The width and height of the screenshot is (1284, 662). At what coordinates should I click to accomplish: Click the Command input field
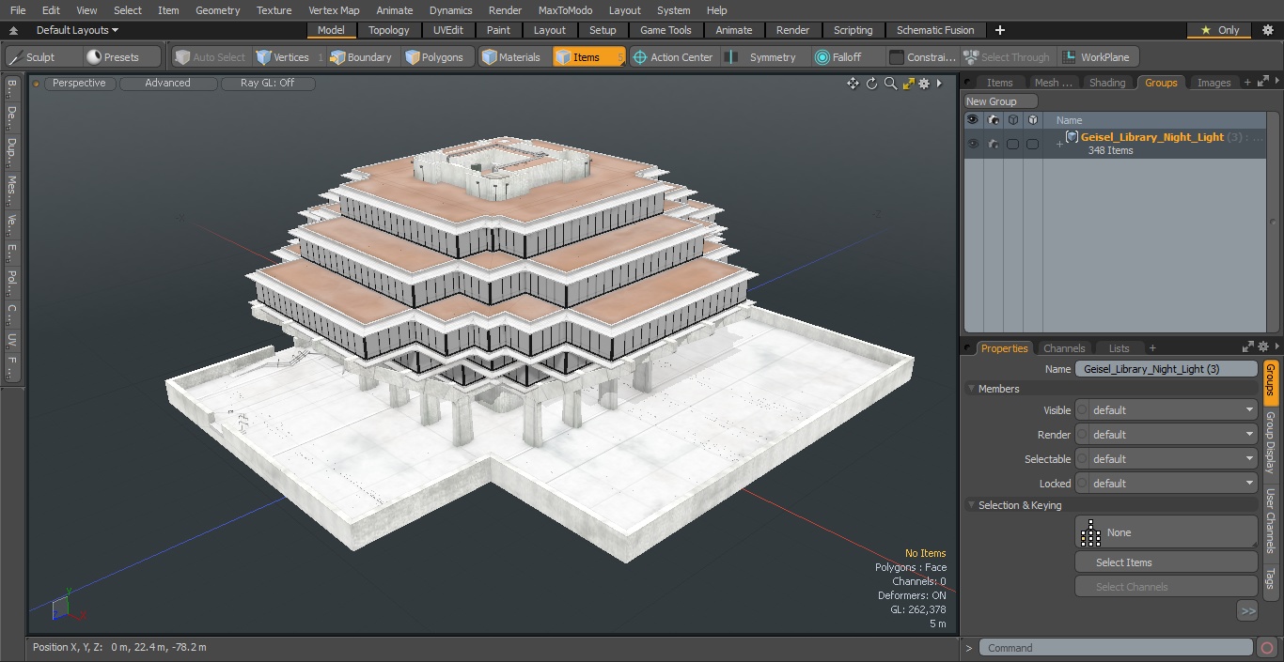(1115, 648)
